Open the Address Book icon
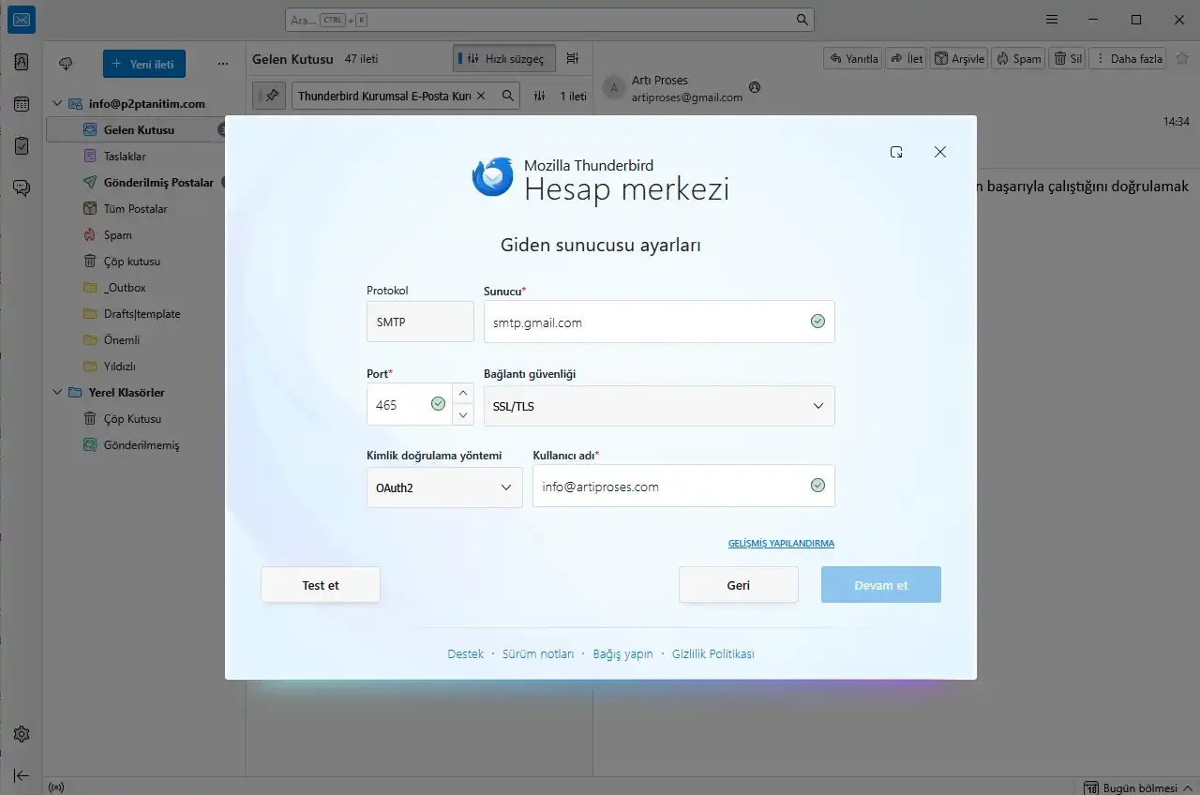Screen dimensions: 1200x795 22,63
